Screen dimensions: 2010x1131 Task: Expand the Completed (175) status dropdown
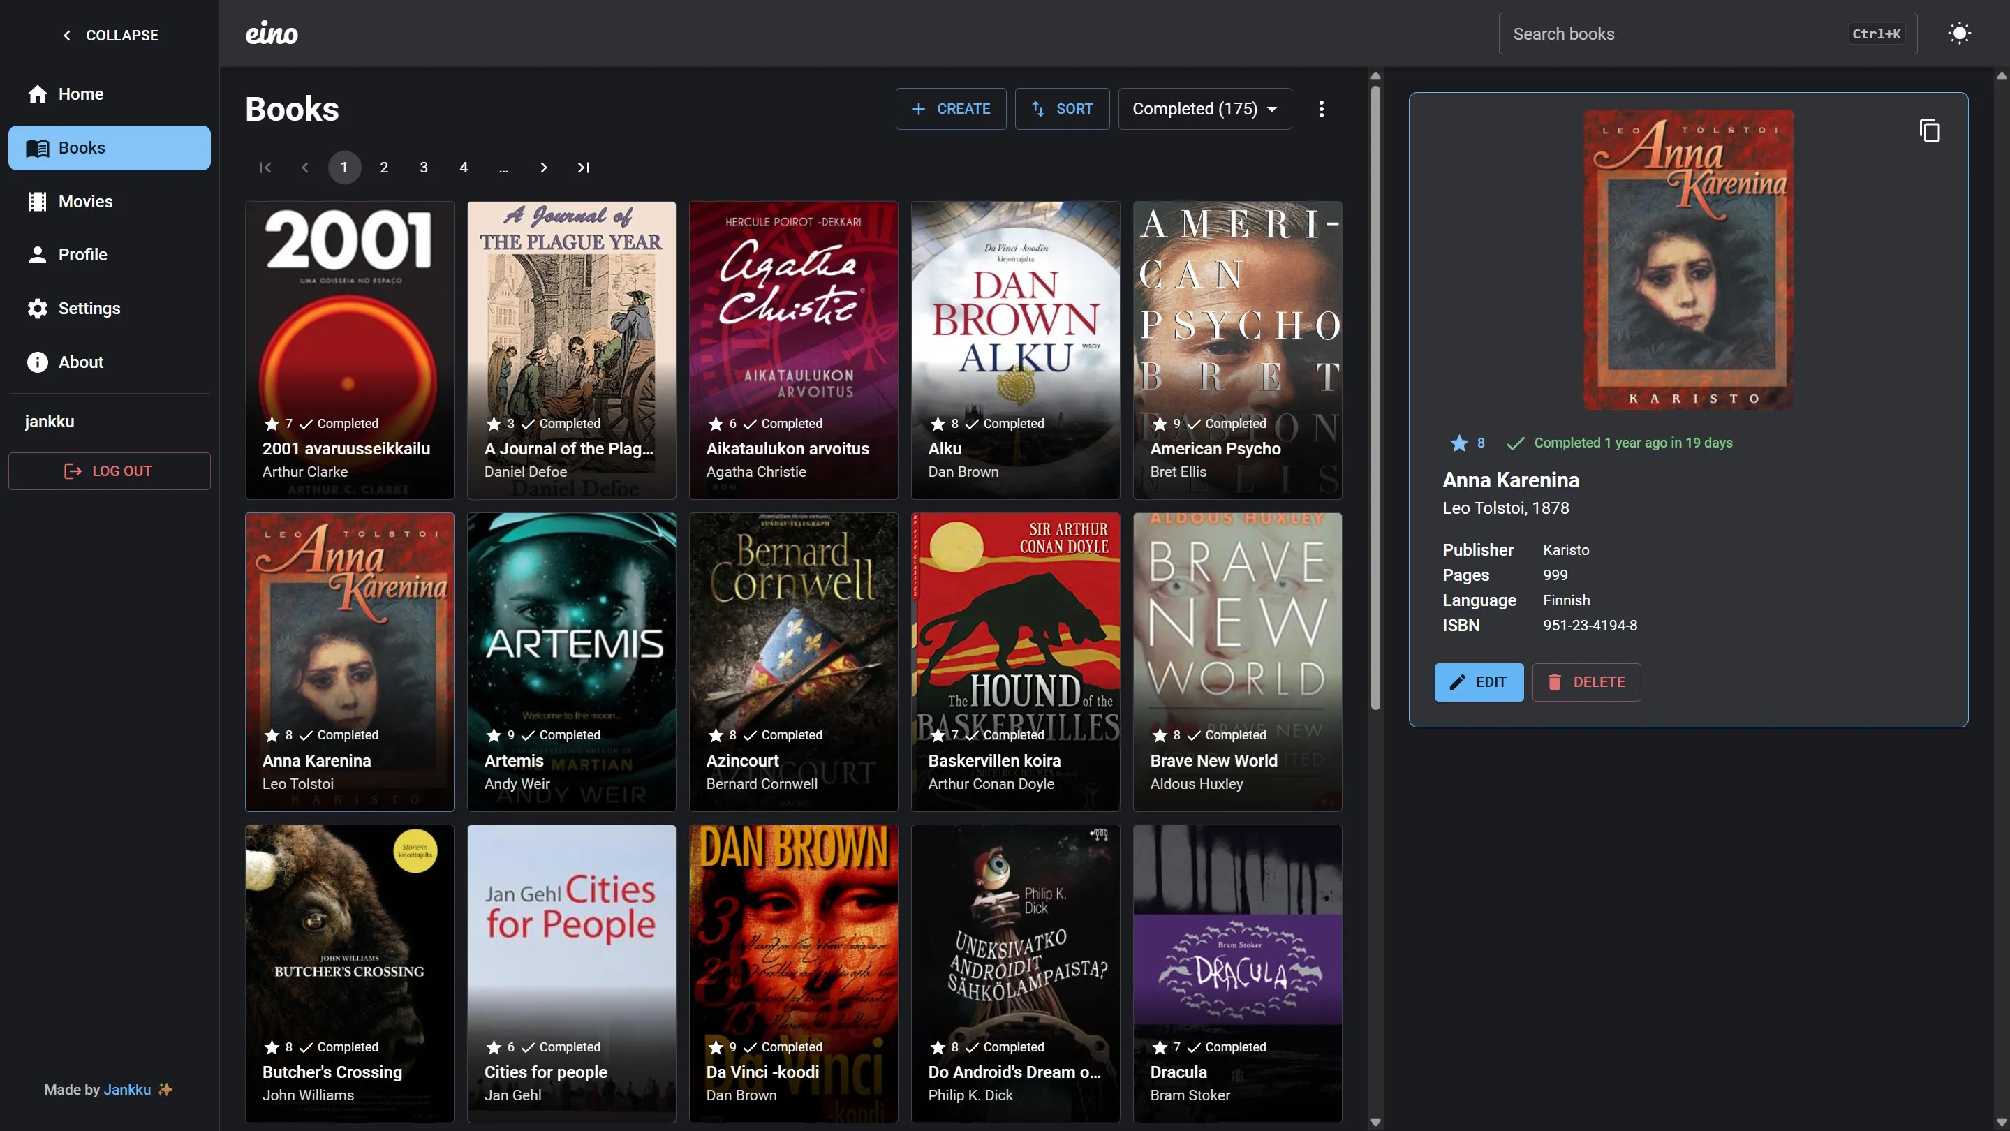tap(1205, 109)
